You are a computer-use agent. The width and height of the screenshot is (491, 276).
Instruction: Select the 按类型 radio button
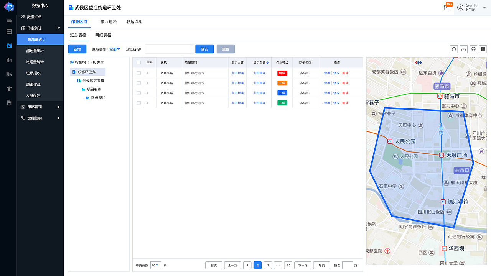click(90, 62)
